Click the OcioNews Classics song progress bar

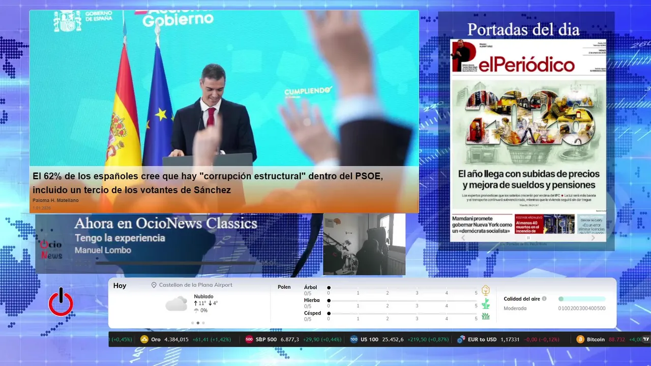175,263
